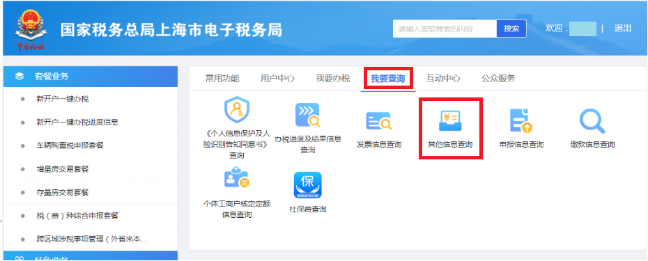Click the 社保费查询 label text

click(x=307, y=209)
